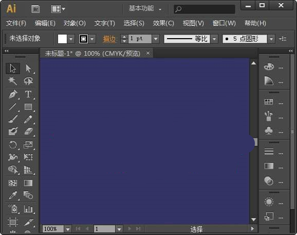
Task: Open the Stroke panel icon
Action: tap(269, 152)
